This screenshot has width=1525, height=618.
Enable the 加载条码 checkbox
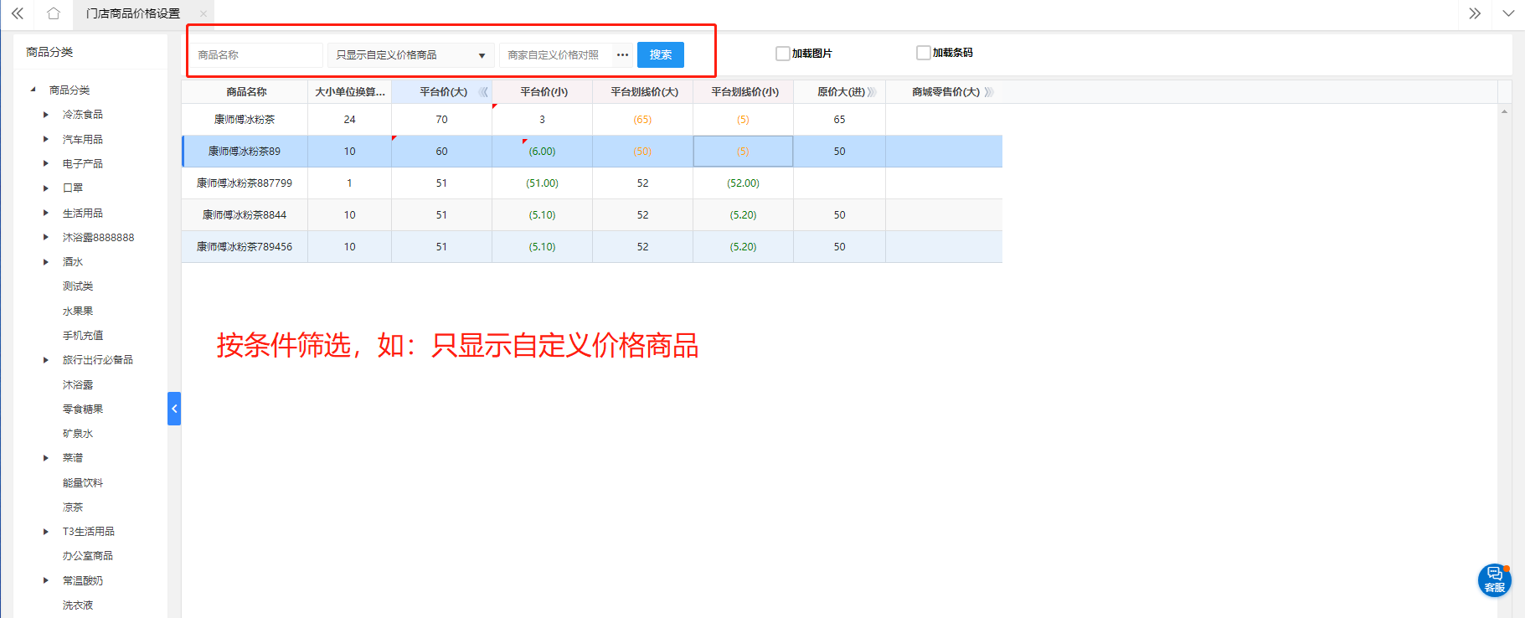click(924, 53)
